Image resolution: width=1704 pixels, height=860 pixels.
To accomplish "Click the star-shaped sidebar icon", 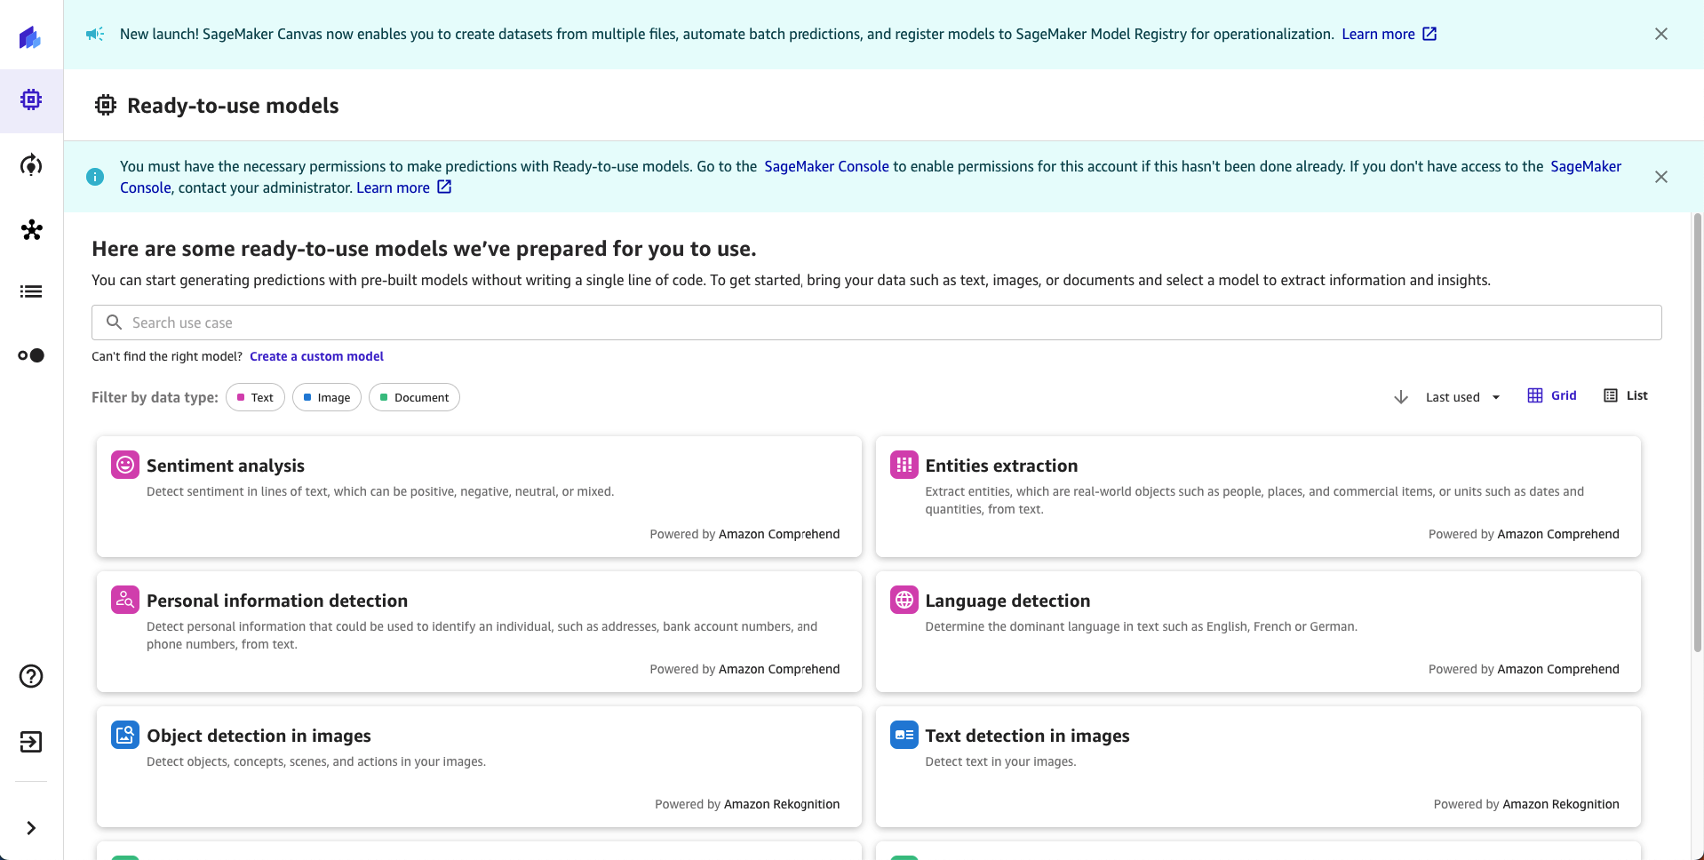I will point(31,230).
